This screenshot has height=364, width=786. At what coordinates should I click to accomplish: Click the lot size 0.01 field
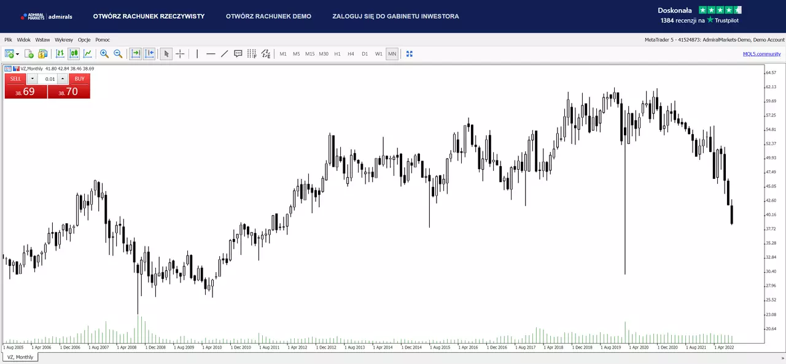coord(48,79)
